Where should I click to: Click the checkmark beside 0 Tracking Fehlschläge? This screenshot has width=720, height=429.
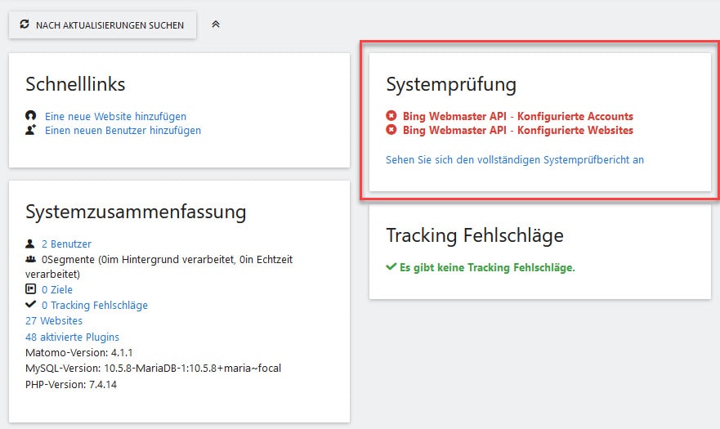pyautogui.click(x=31, y=304)
